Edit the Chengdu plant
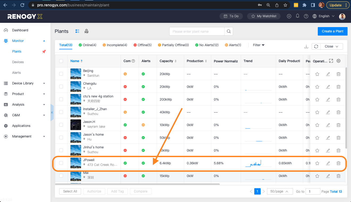 coord(328,87)
